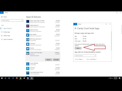The height and width of the screenshot is (91, 122).
Task: Click the main Settings window scrollbar
Action: point(122,30)
